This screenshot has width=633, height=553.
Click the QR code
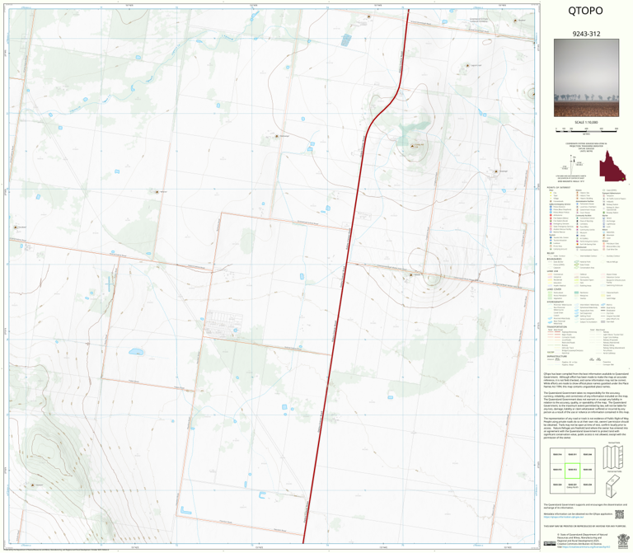[619, 514]
